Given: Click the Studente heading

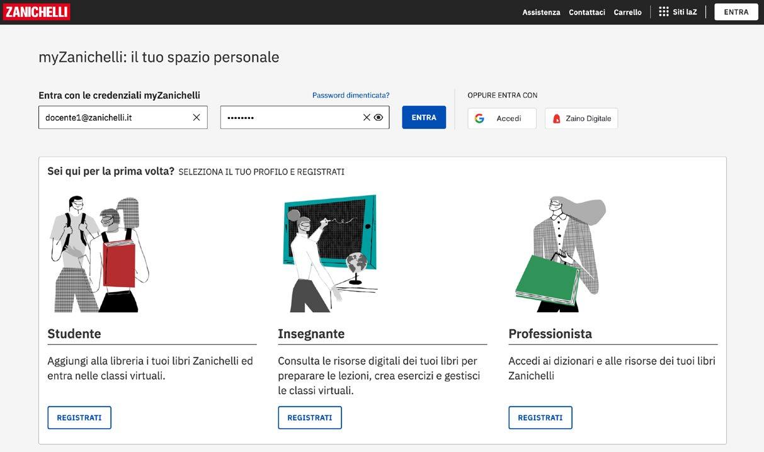Looking at the screenshot, I should coord(74,334).
